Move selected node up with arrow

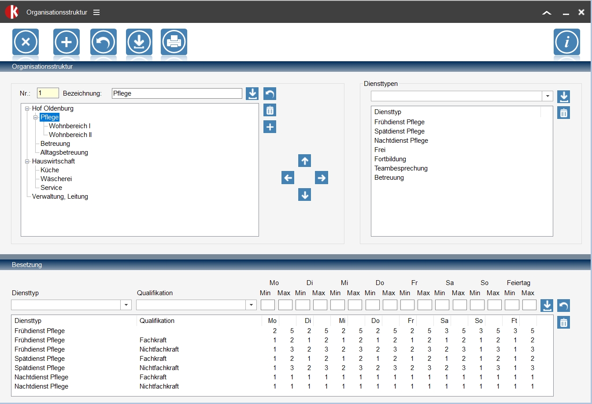[x=305, y=161]
